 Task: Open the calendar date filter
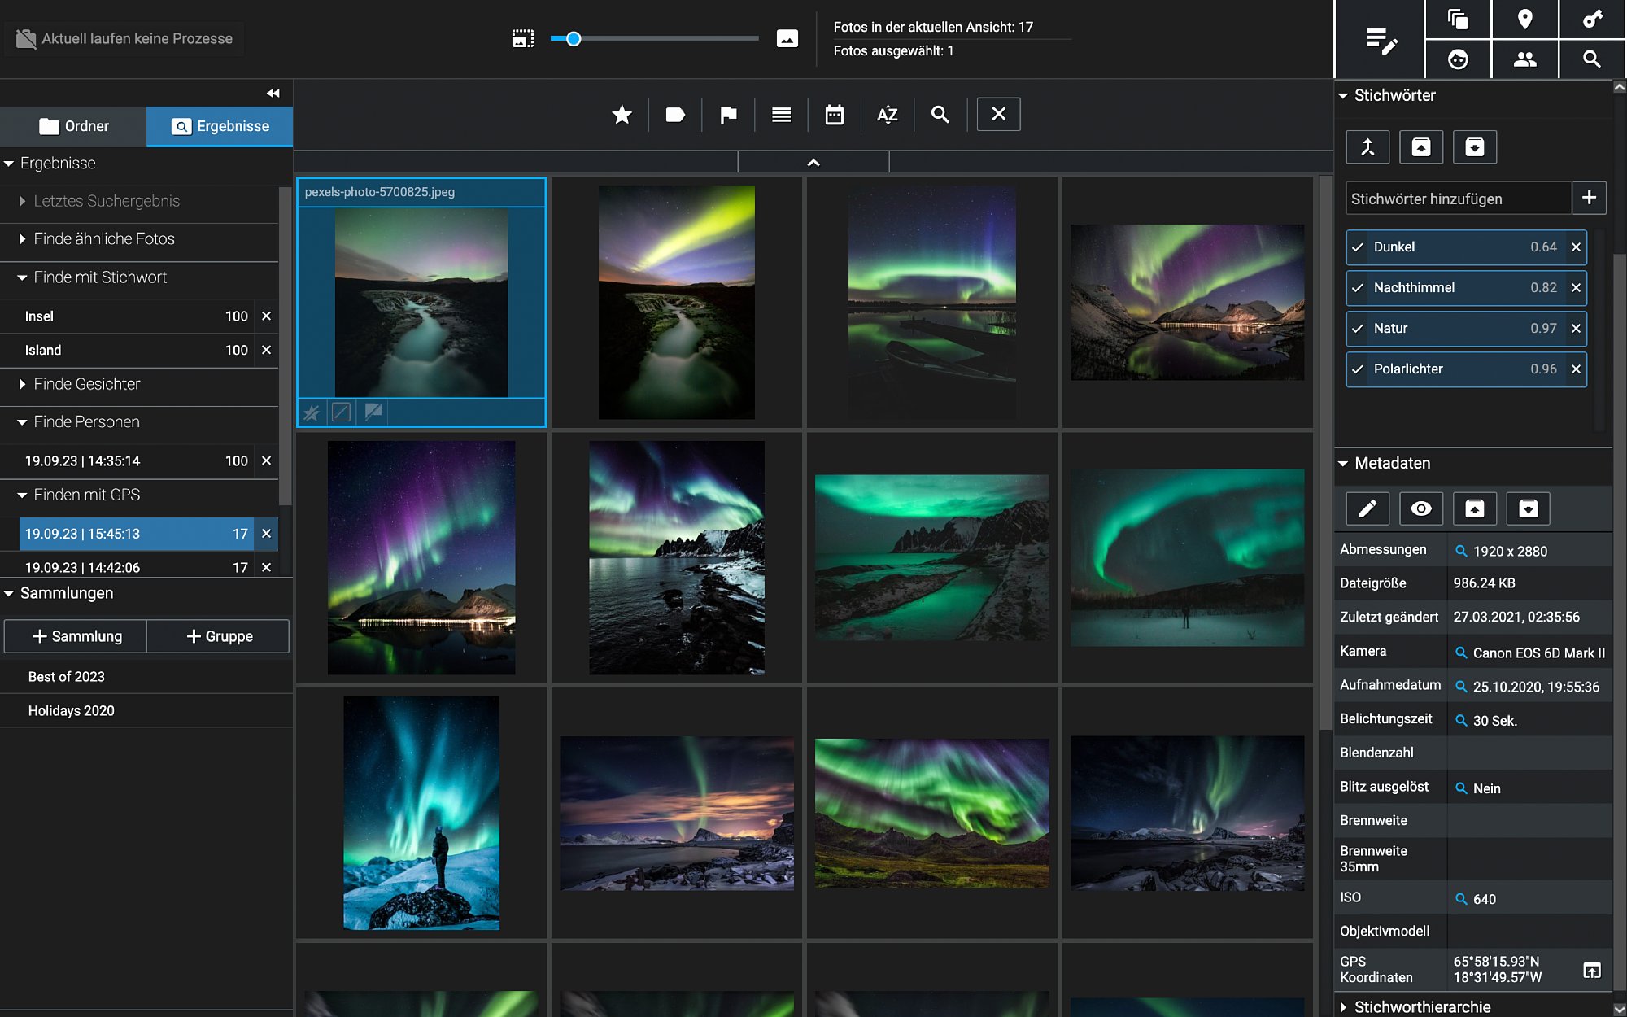pos(835,115)
